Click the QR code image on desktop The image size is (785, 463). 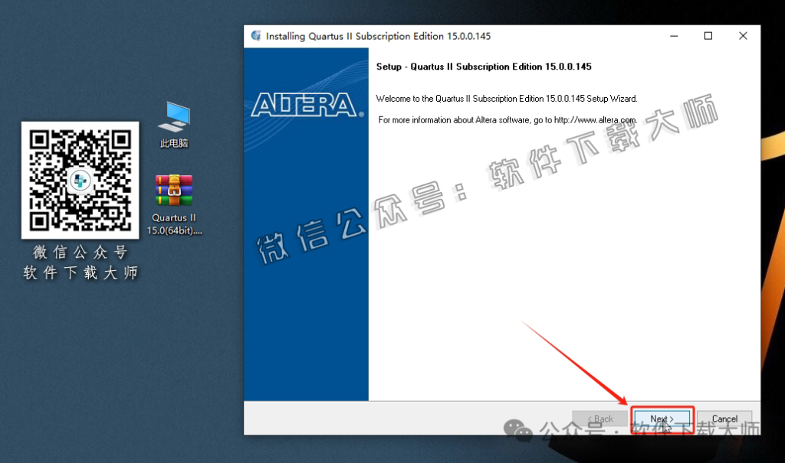(x=80, y=181)
